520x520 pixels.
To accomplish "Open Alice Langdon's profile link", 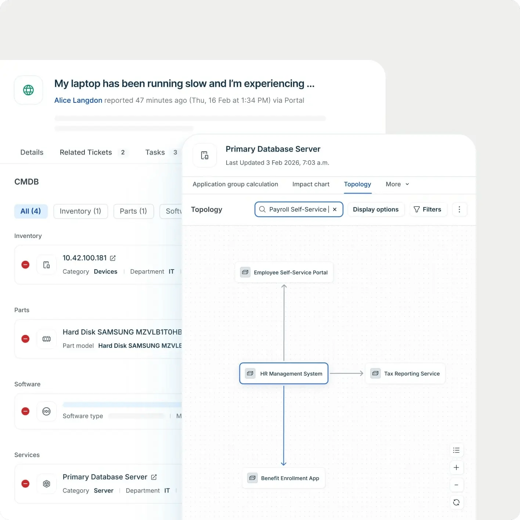I will pos(78,100).
